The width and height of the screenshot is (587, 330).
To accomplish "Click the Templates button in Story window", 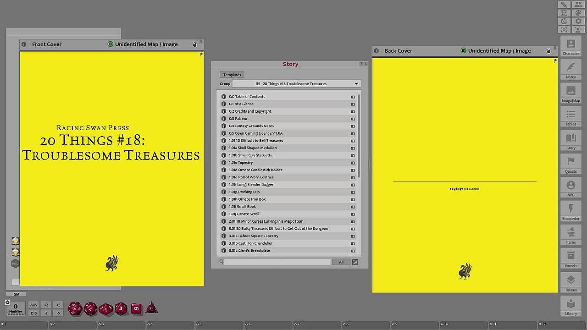I will pos(232,75).
